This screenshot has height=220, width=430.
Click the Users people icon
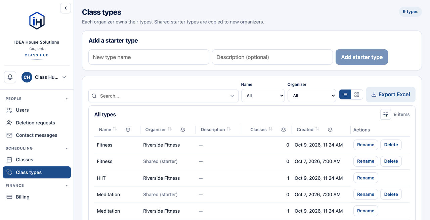tap(9, 110)
